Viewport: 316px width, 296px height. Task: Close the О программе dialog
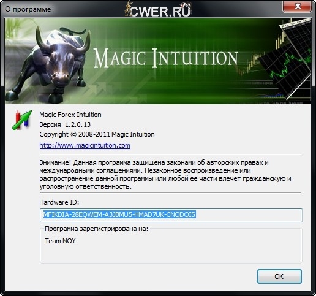[297, 6]
